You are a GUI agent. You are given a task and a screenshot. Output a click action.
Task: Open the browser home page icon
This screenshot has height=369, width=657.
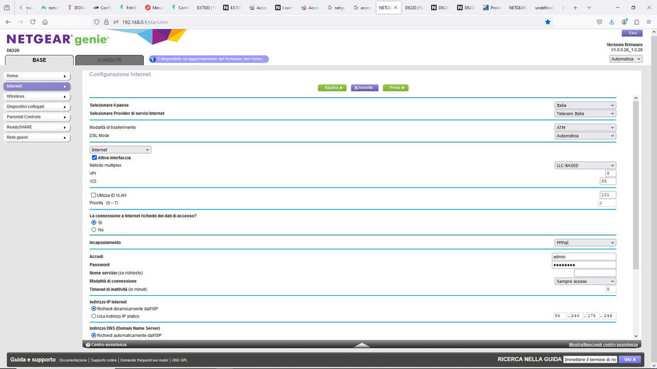click(x=45, y=22)
